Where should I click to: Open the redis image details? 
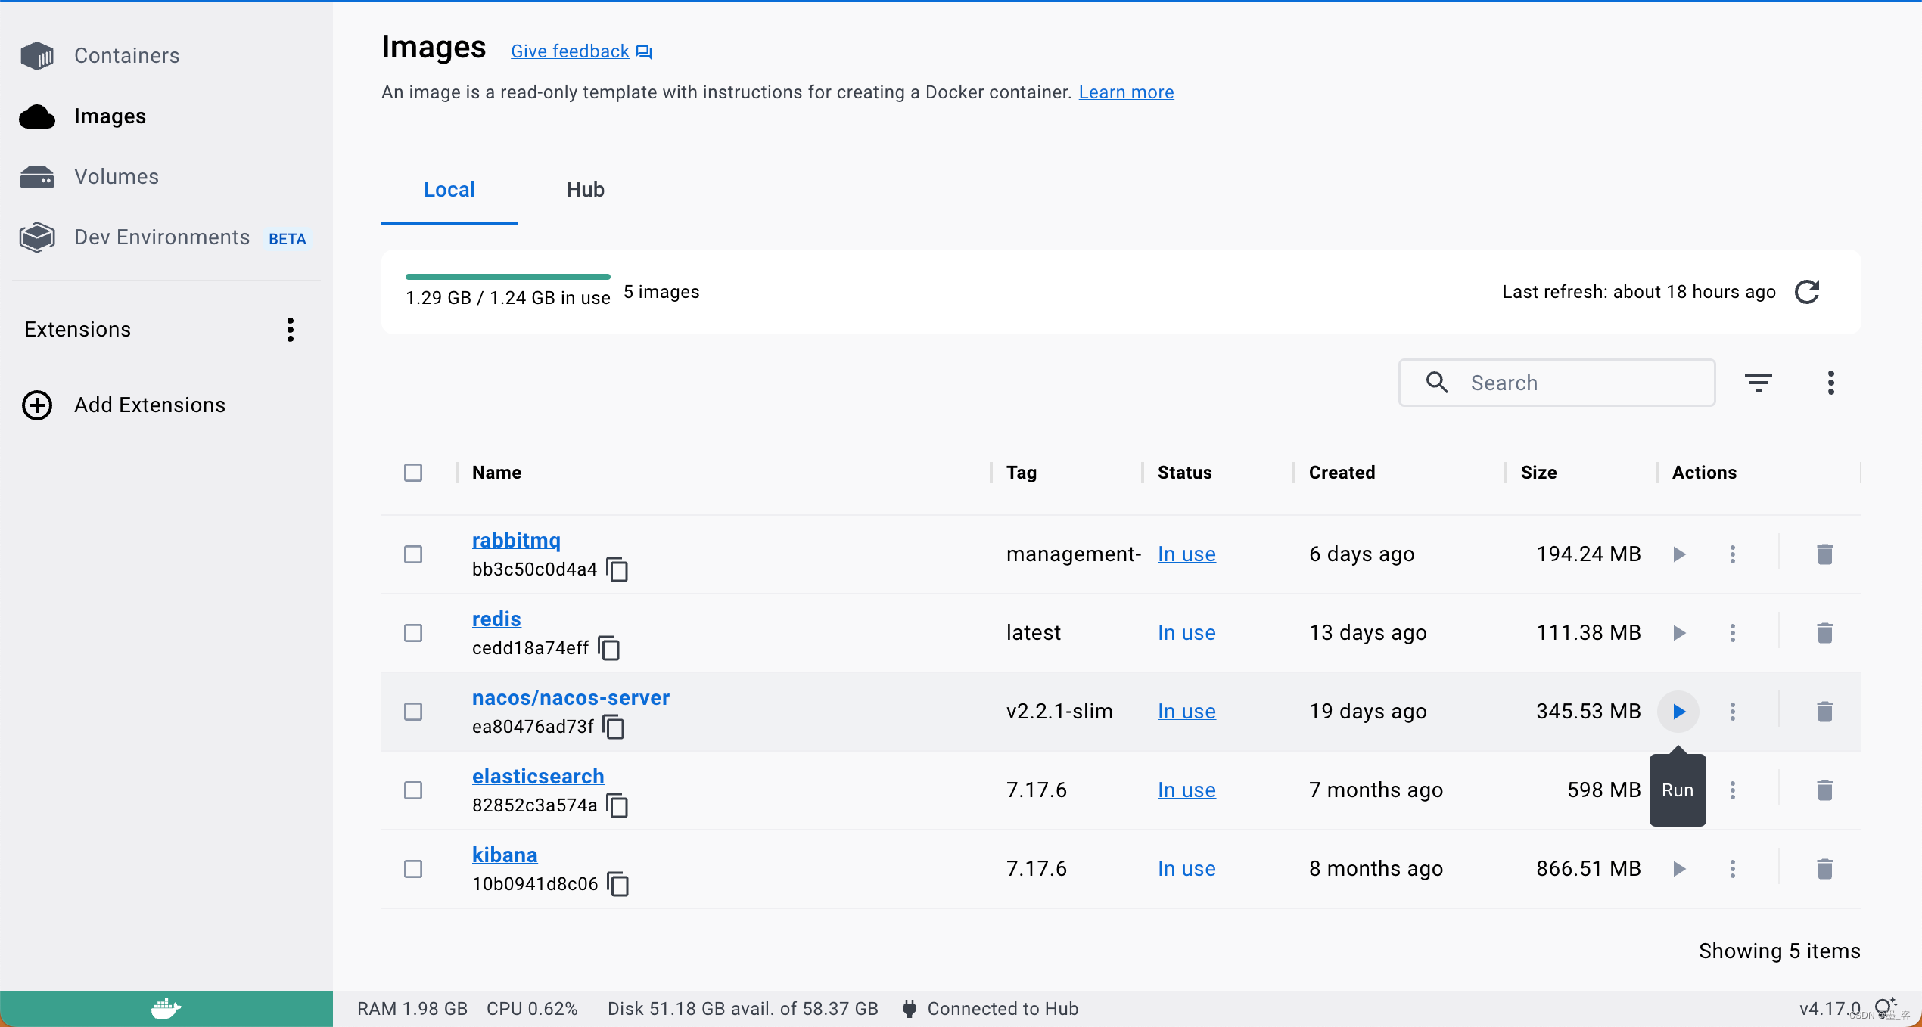pyautogui.click(x=496, y=619)
